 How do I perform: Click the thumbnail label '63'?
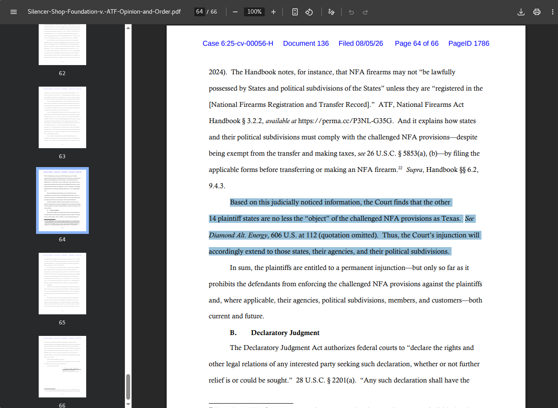[x=62, y=157]
